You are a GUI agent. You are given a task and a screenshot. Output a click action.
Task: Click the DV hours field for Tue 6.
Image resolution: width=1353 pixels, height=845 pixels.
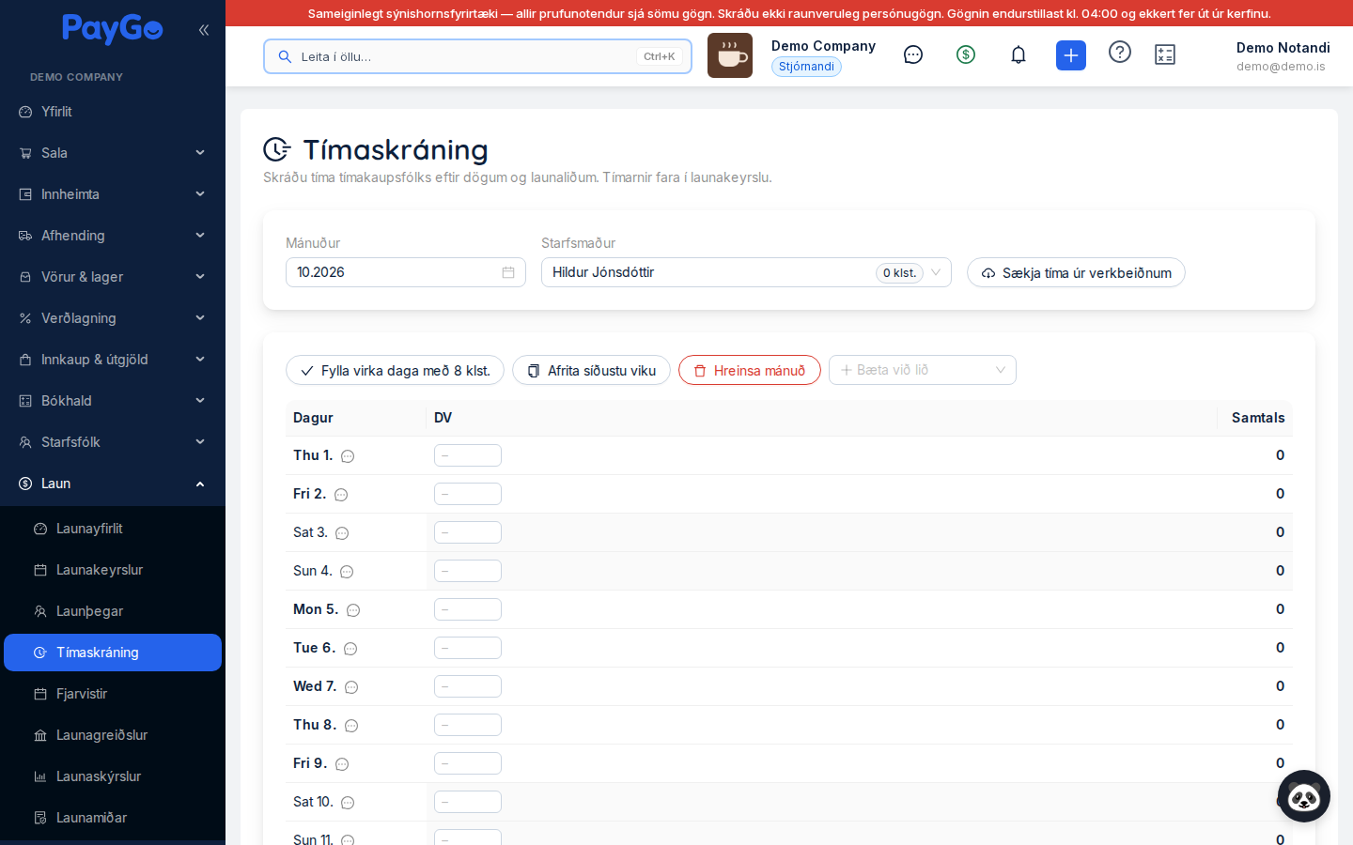click(x=468, y=648)
